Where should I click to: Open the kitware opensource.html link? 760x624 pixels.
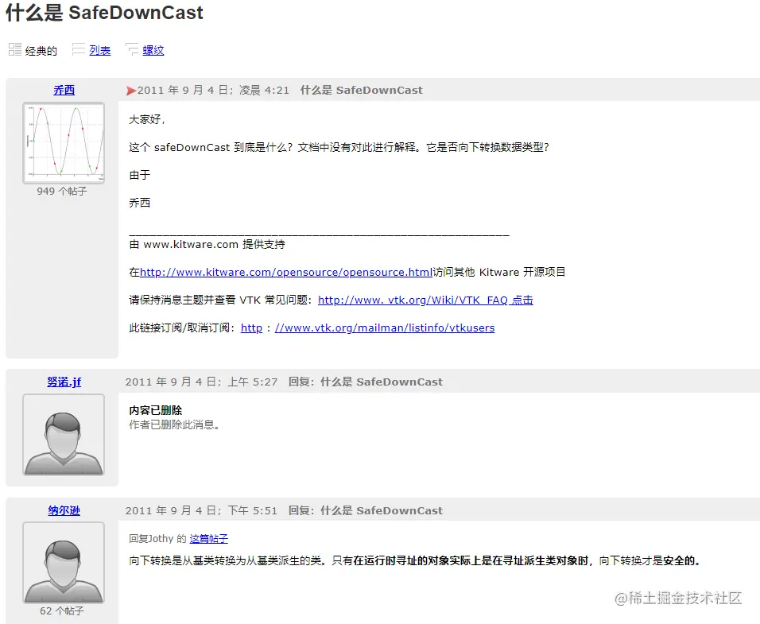tap(286, 273)
